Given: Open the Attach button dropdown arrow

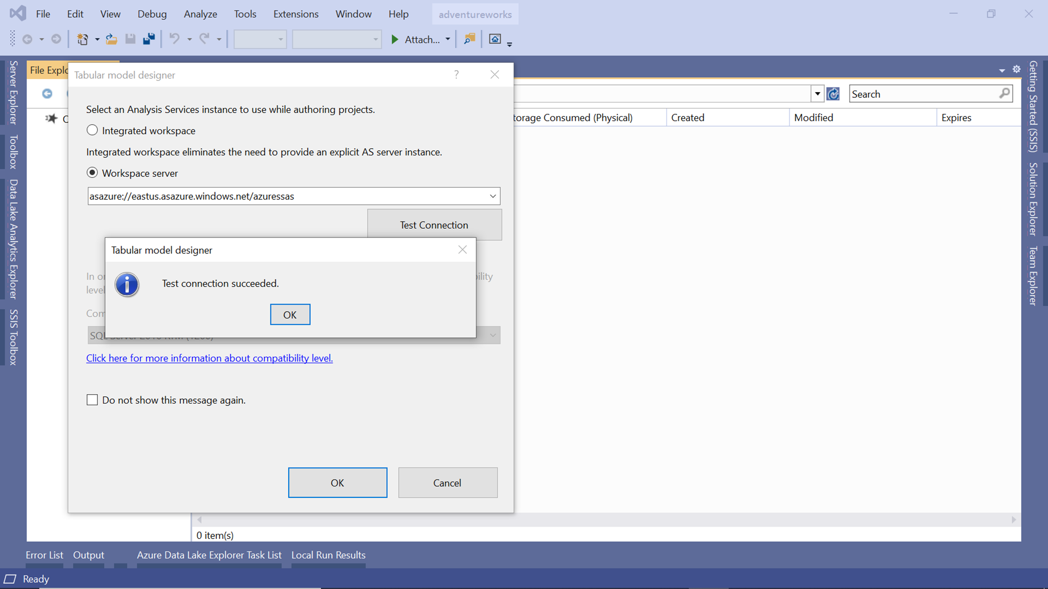Looking at the screenshot, I should point(447,39).
